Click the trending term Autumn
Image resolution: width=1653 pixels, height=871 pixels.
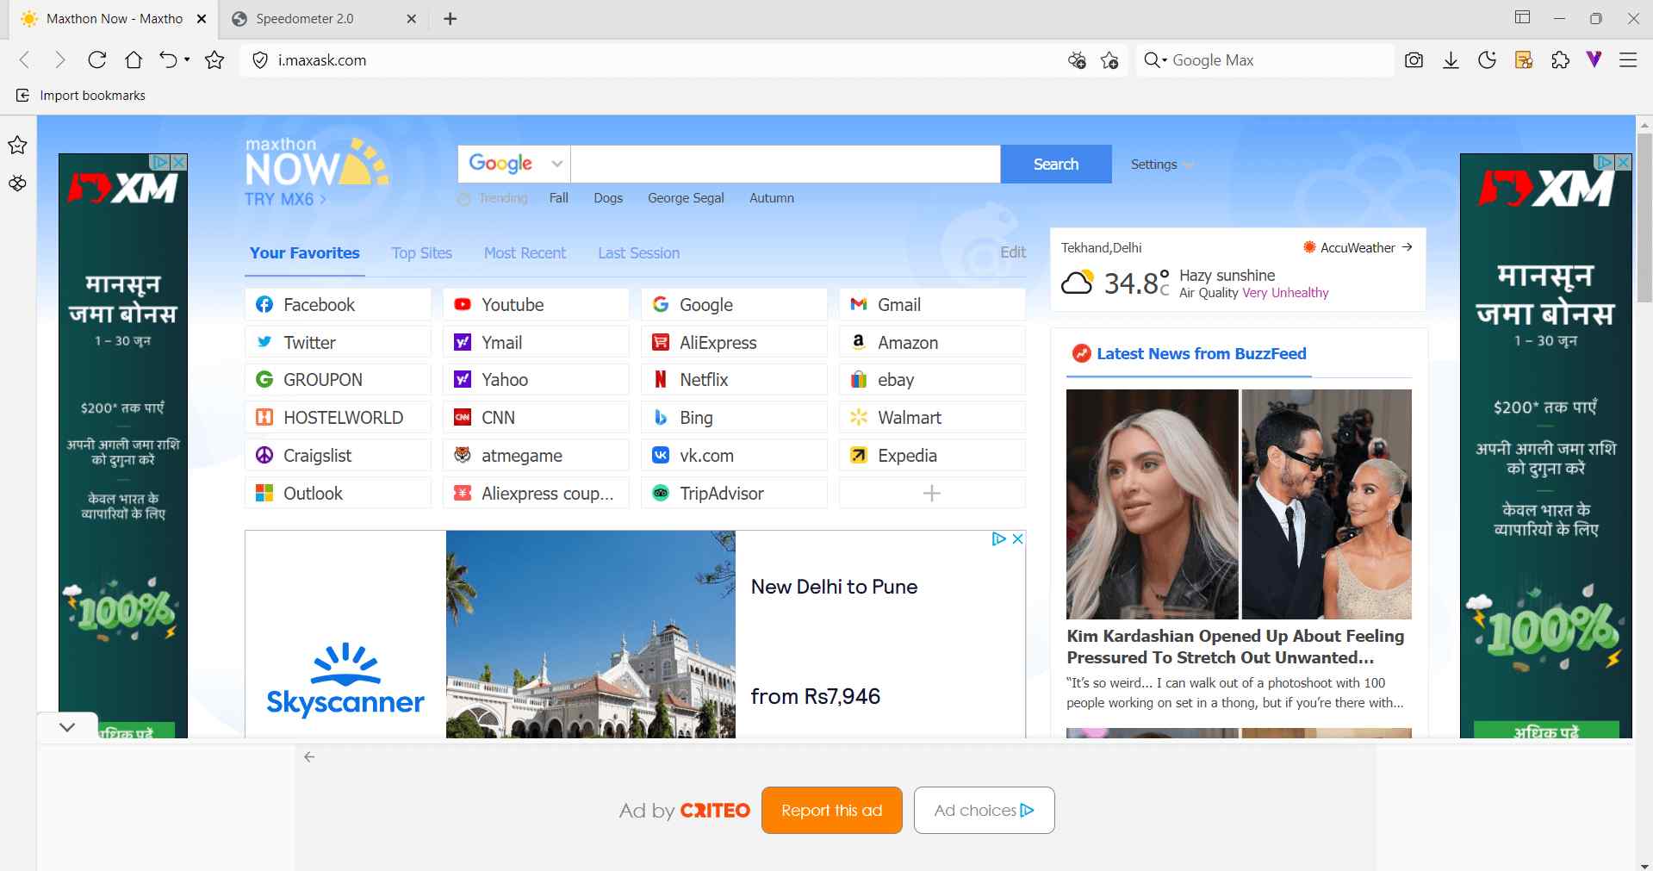coord(771,197)
